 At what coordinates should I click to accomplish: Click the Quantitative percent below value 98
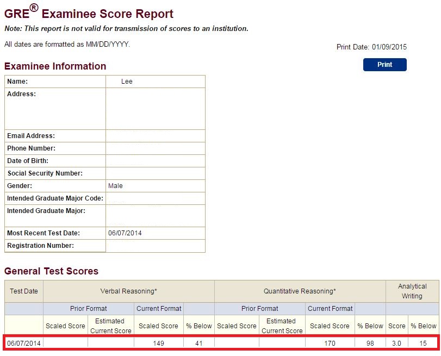[x=370, y=343]
